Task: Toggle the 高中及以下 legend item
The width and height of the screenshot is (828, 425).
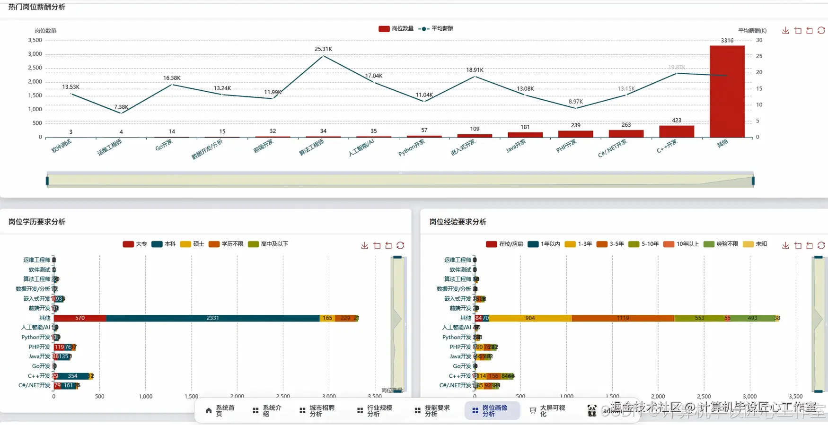Action: [x=268, y=244]
